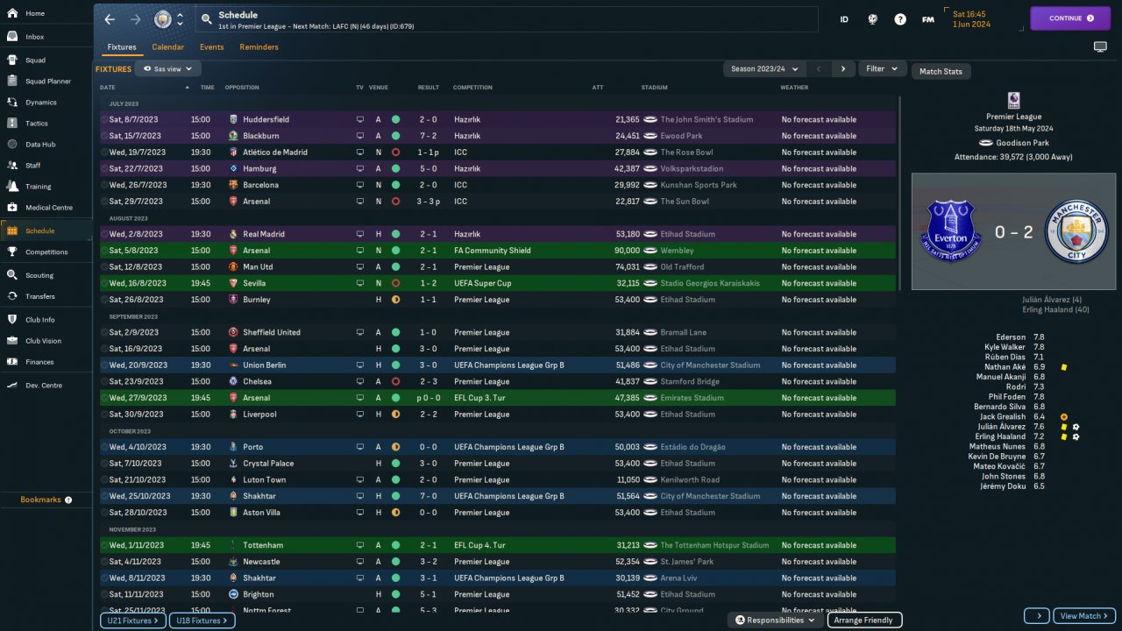1122x631 pixels.
Task: Click the monitor display icon
Action: (1100, 46)
